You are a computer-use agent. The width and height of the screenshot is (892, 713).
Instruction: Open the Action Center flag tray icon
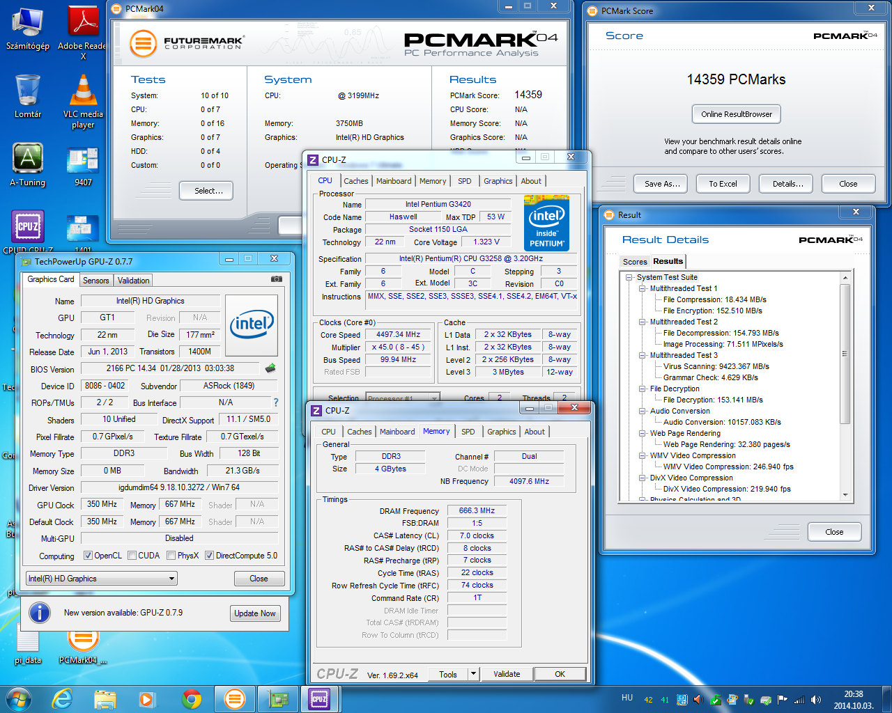783,700
